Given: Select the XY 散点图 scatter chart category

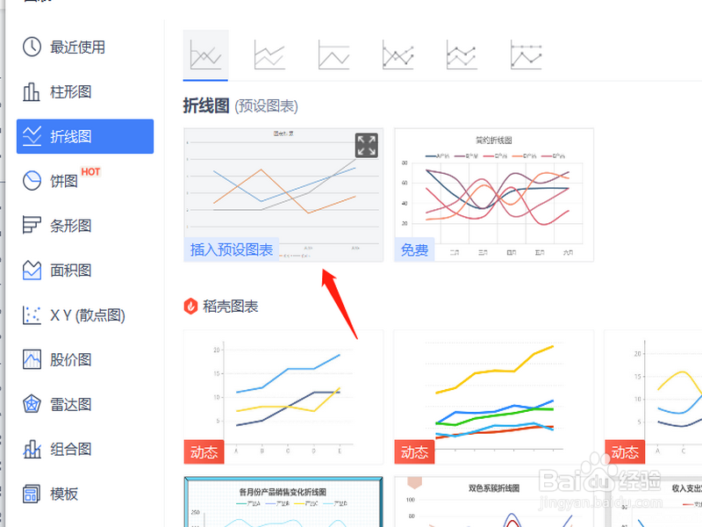Looking at the screenshot, I should tap(75, 314).
